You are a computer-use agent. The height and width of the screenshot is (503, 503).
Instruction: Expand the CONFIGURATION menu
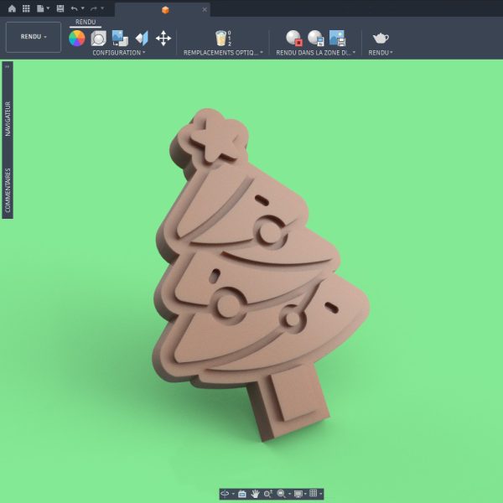coord(119,53)
